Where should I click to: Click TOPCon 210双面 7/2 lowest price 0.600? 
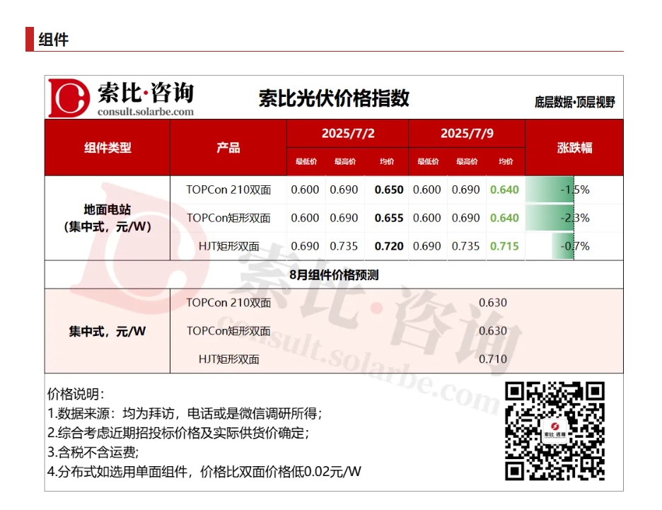click(x=305, y=190)
